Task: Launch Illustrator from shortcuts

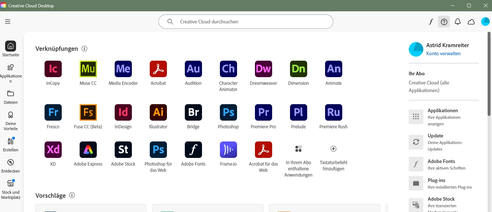Action: (x=158, y=112)
